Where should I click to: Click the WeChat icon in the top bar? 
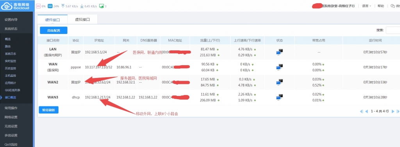pyautogui.click(x=393, y=6)
